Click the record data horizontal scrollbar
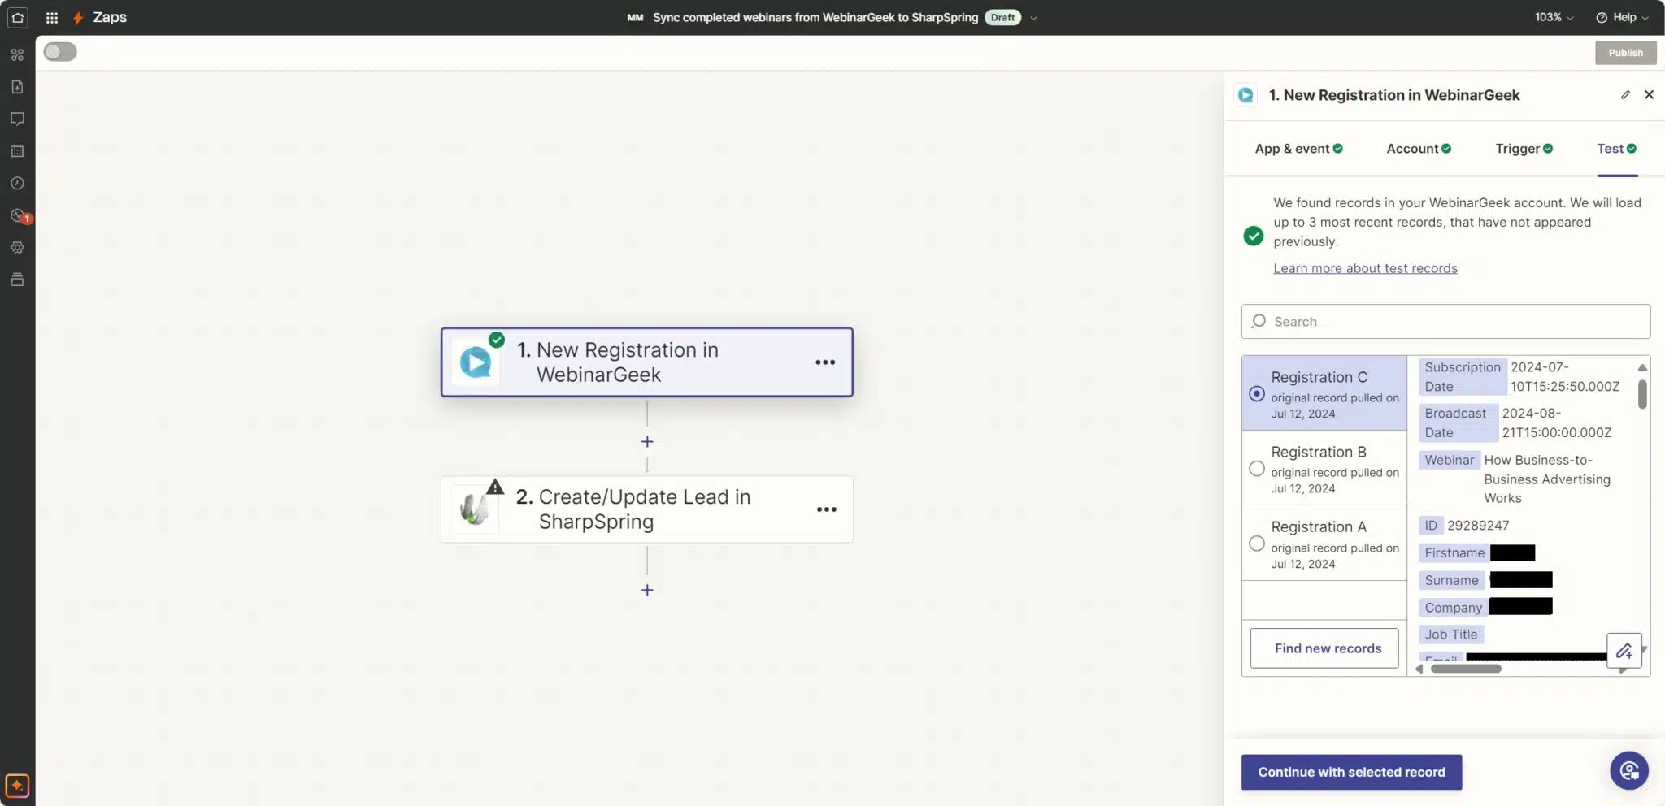The height and width of the screenshot is (806, 1665). [x=1466, y=669]
